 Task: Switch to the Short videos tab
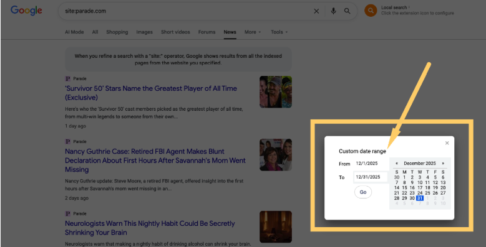[x=175, y=32]
